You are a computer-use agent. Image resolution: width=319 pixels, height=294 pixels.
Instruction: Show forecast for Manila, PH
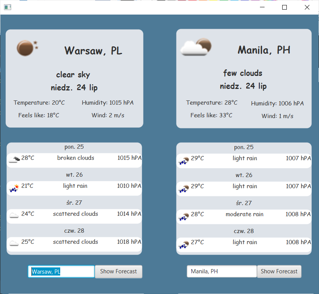click(279, 271)
